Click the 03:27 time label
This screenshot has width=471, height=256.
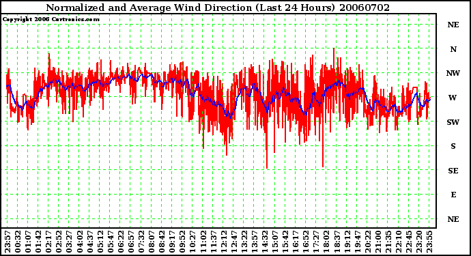click(x=69, y=242)
